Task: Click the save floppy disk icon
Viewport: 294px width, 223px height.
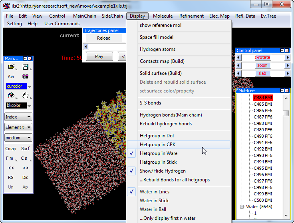Action: (25, 67)
